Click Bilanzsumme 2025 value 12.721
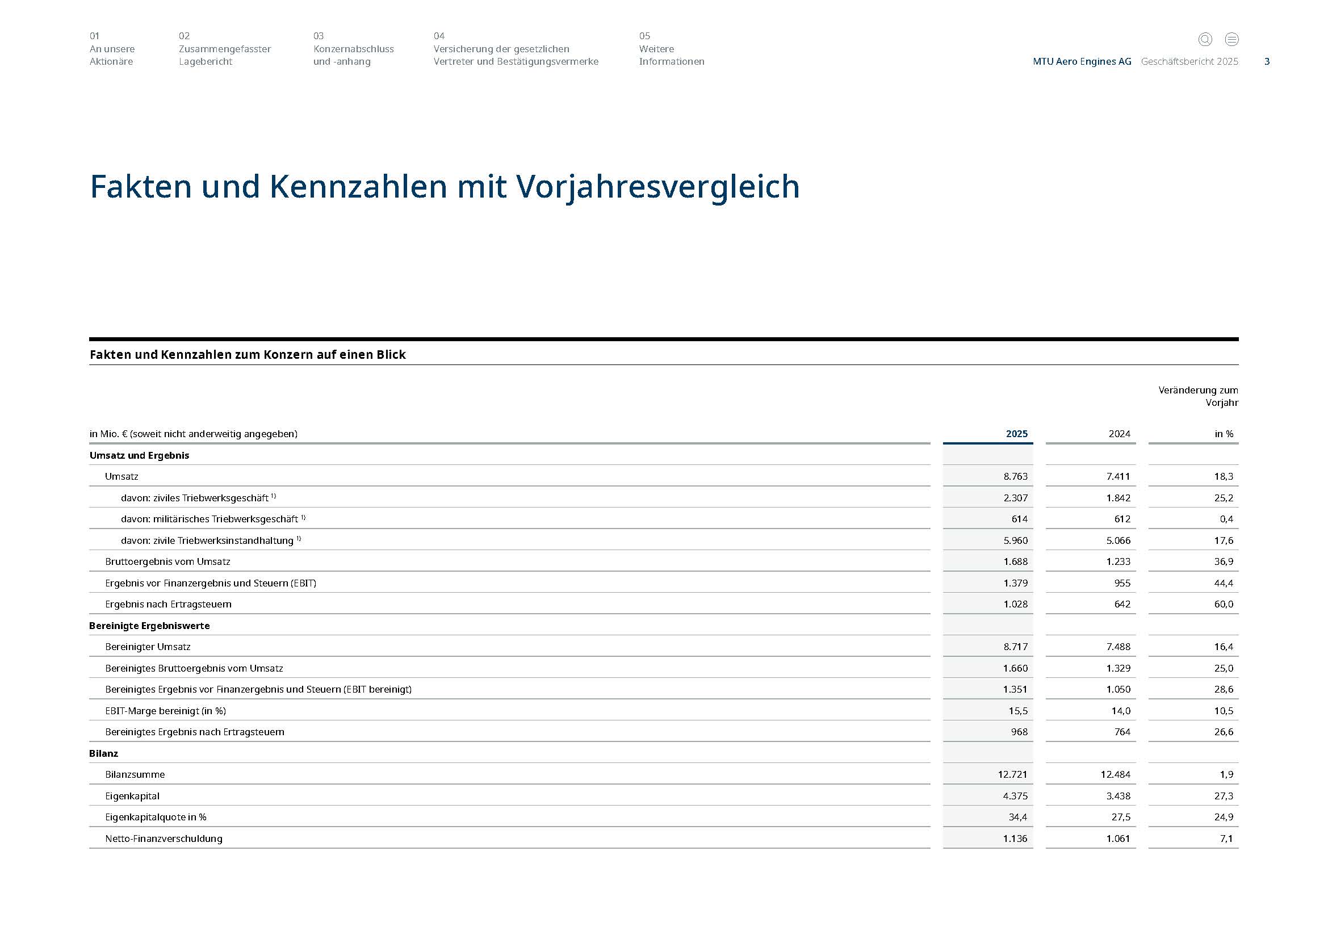Viewport: 1328px width, 939px height. pos(1013,775)
